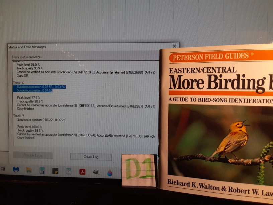Viewport: 273px width, 205px height.
Task: Launch GIMP from the taskbar
Action: click(x=96, y=172)
